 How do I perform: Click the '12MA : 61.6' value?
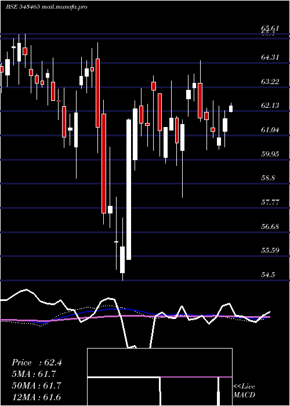coord(37,397)
